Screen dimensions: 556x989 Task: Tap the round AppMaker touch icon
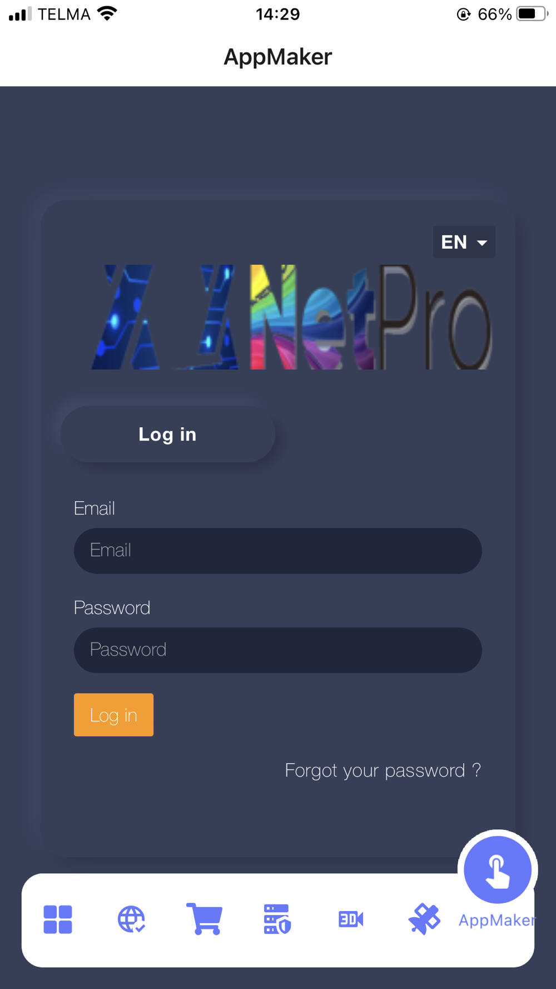(498, 870)
